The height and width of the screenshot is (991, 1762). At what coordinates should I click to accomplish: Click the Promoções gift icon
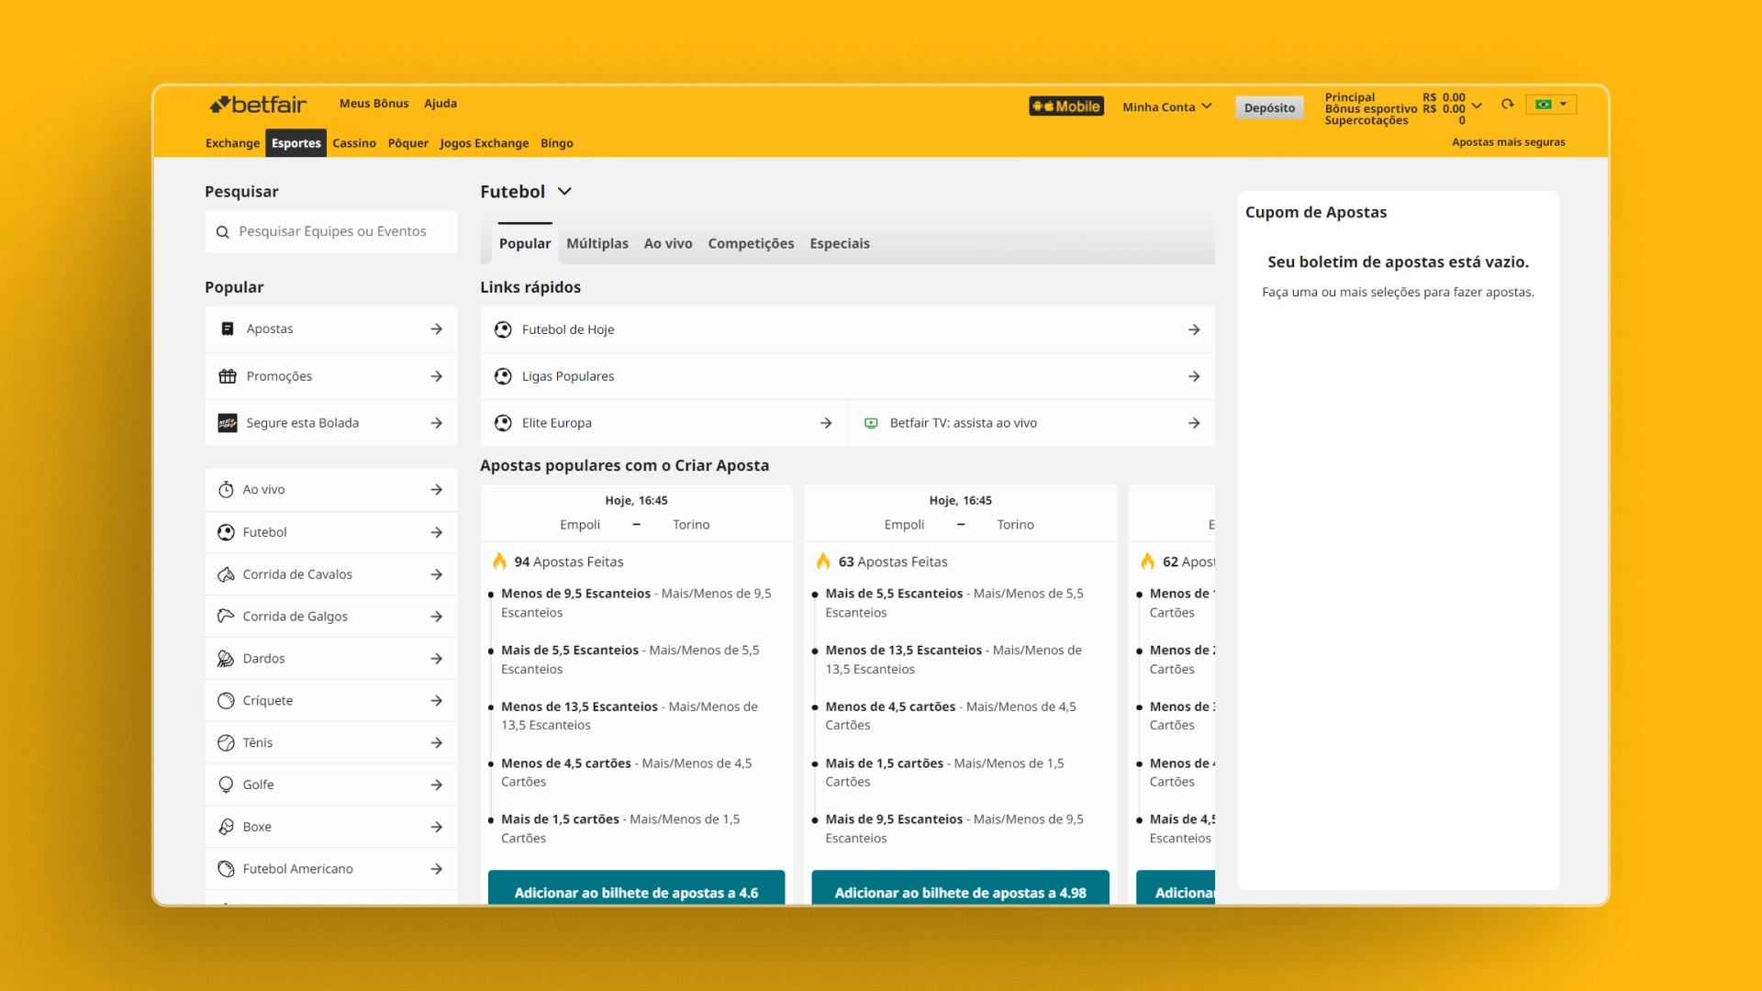[x=228, y=376]
